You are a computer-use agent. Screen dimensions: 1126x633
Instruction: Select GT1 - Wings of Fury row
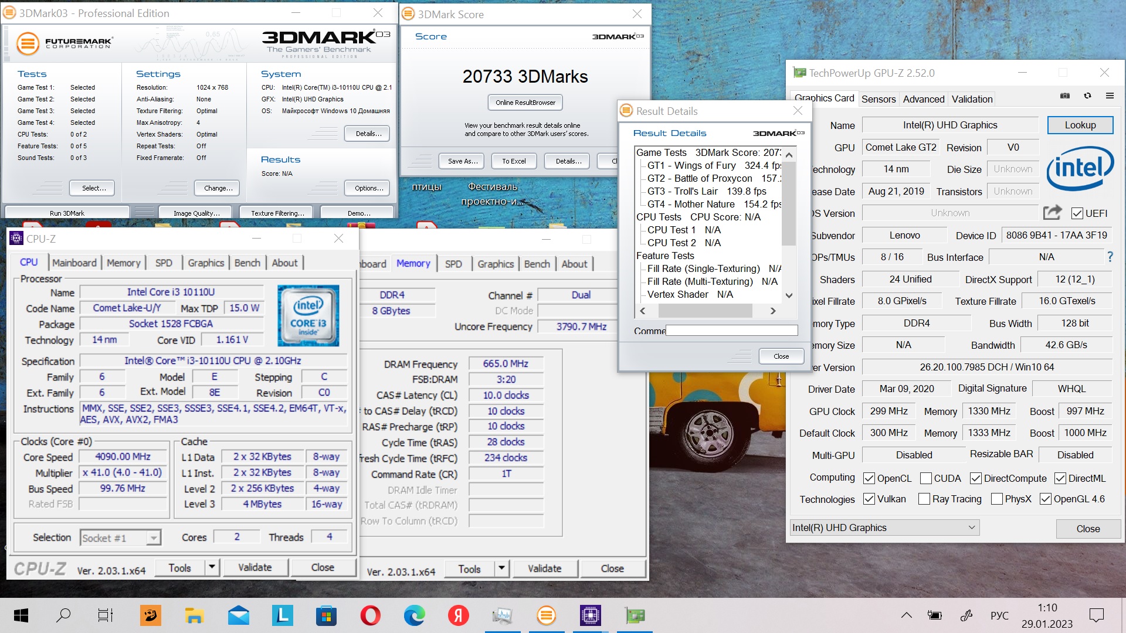click(x=714, y=165)
